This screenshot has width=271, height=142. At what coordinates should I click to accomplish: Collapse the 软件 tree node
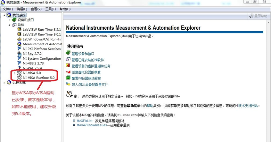(x=10, y=25)
